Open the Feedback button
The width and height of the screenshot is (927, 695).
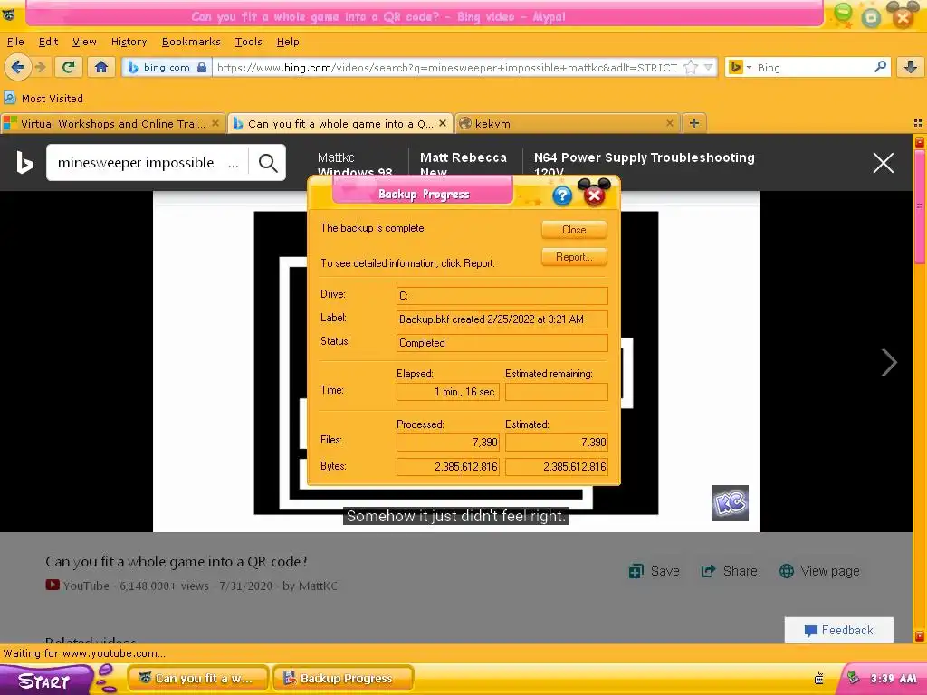click(839, 630)
